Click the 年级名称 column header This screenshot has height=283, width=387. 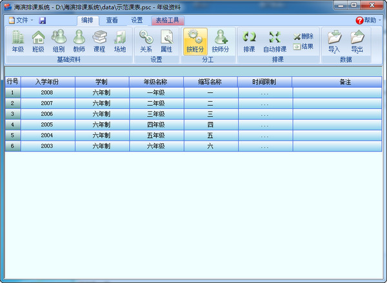coord(156,82)
